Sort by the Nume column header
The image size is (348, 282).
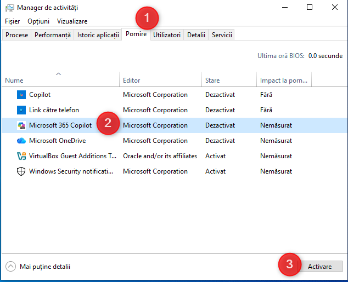click(60, 80)
